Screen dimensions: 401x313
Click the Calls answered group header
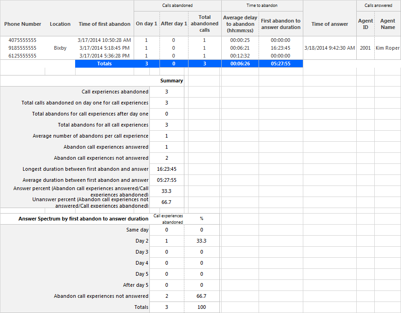(x=378, y=6)
